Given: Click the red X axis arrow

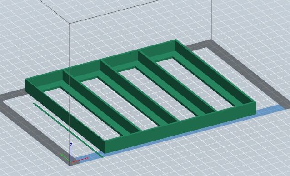Looking at the screenshot, I should pyautogui.click(x=80, y=160).
